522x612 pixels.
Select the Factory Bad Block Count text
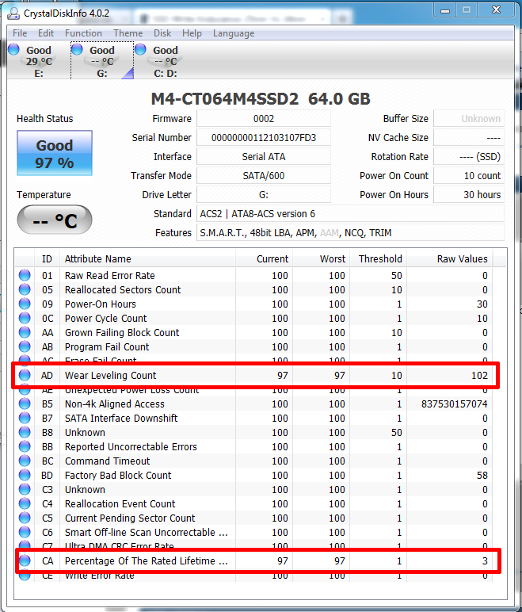118,475
